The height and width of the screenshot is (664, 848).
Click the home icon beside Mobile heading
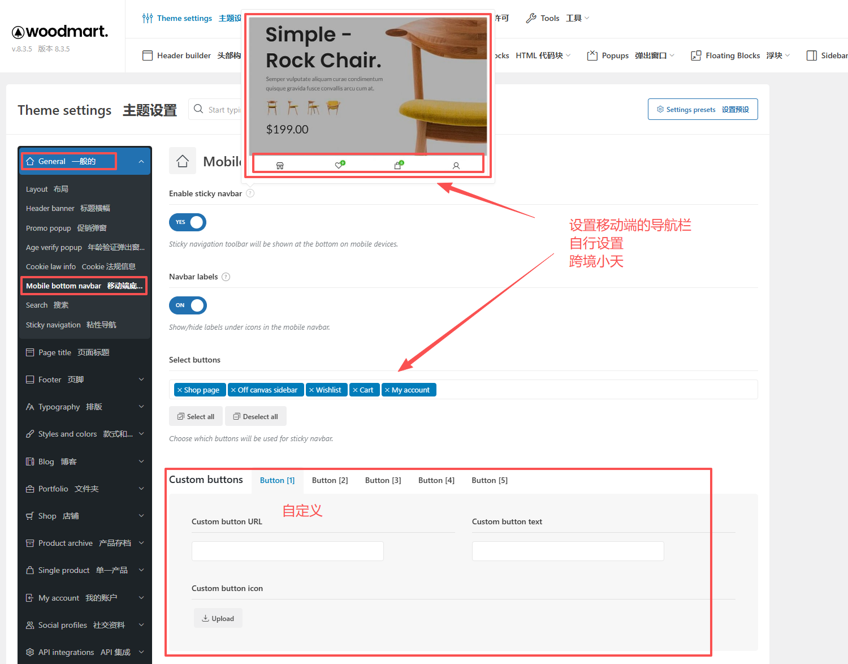183,161
